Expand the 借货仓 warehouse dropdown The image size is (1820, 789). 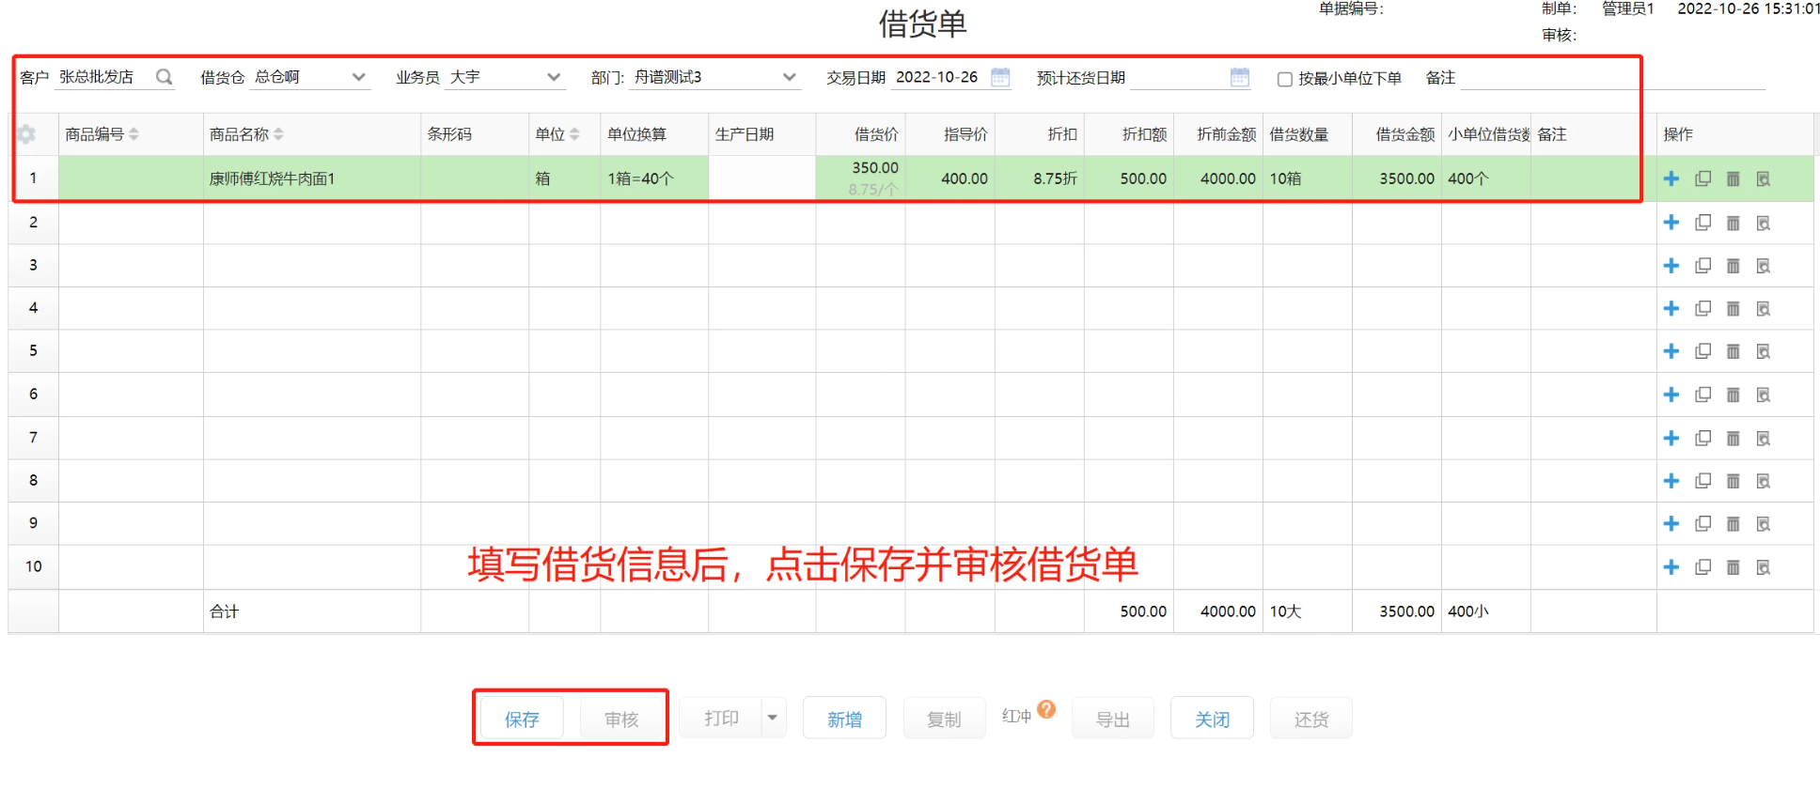point(358,77)
